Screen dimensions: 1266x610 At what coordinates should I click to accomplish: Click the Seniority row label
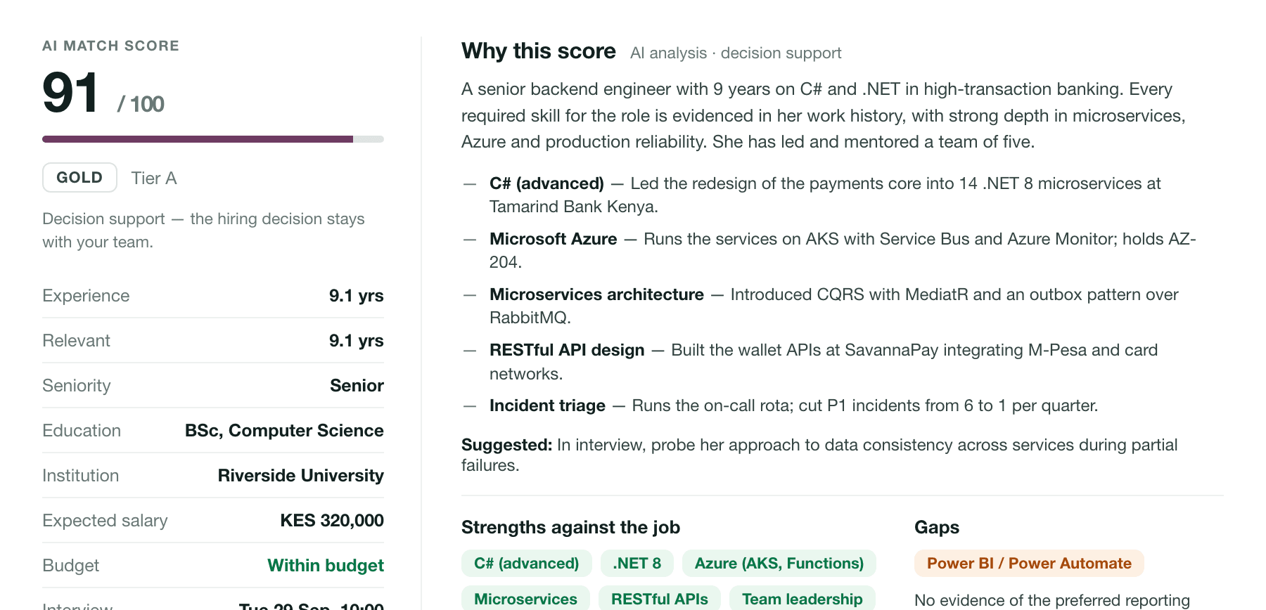tap(76, 386)
